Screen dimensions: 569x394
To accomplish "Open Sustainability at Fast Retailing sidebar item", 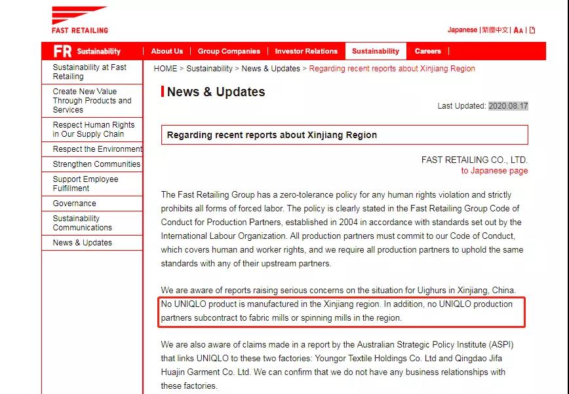I will click(x=92, y=72).
